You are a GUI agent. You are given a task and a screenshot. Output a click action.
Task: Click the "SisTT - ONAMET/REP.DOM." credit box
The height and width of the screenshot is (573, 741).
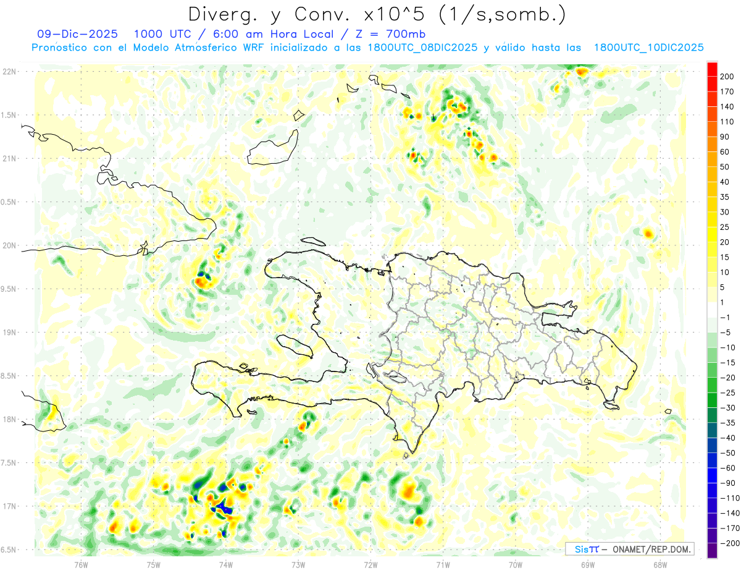point(629,549)
